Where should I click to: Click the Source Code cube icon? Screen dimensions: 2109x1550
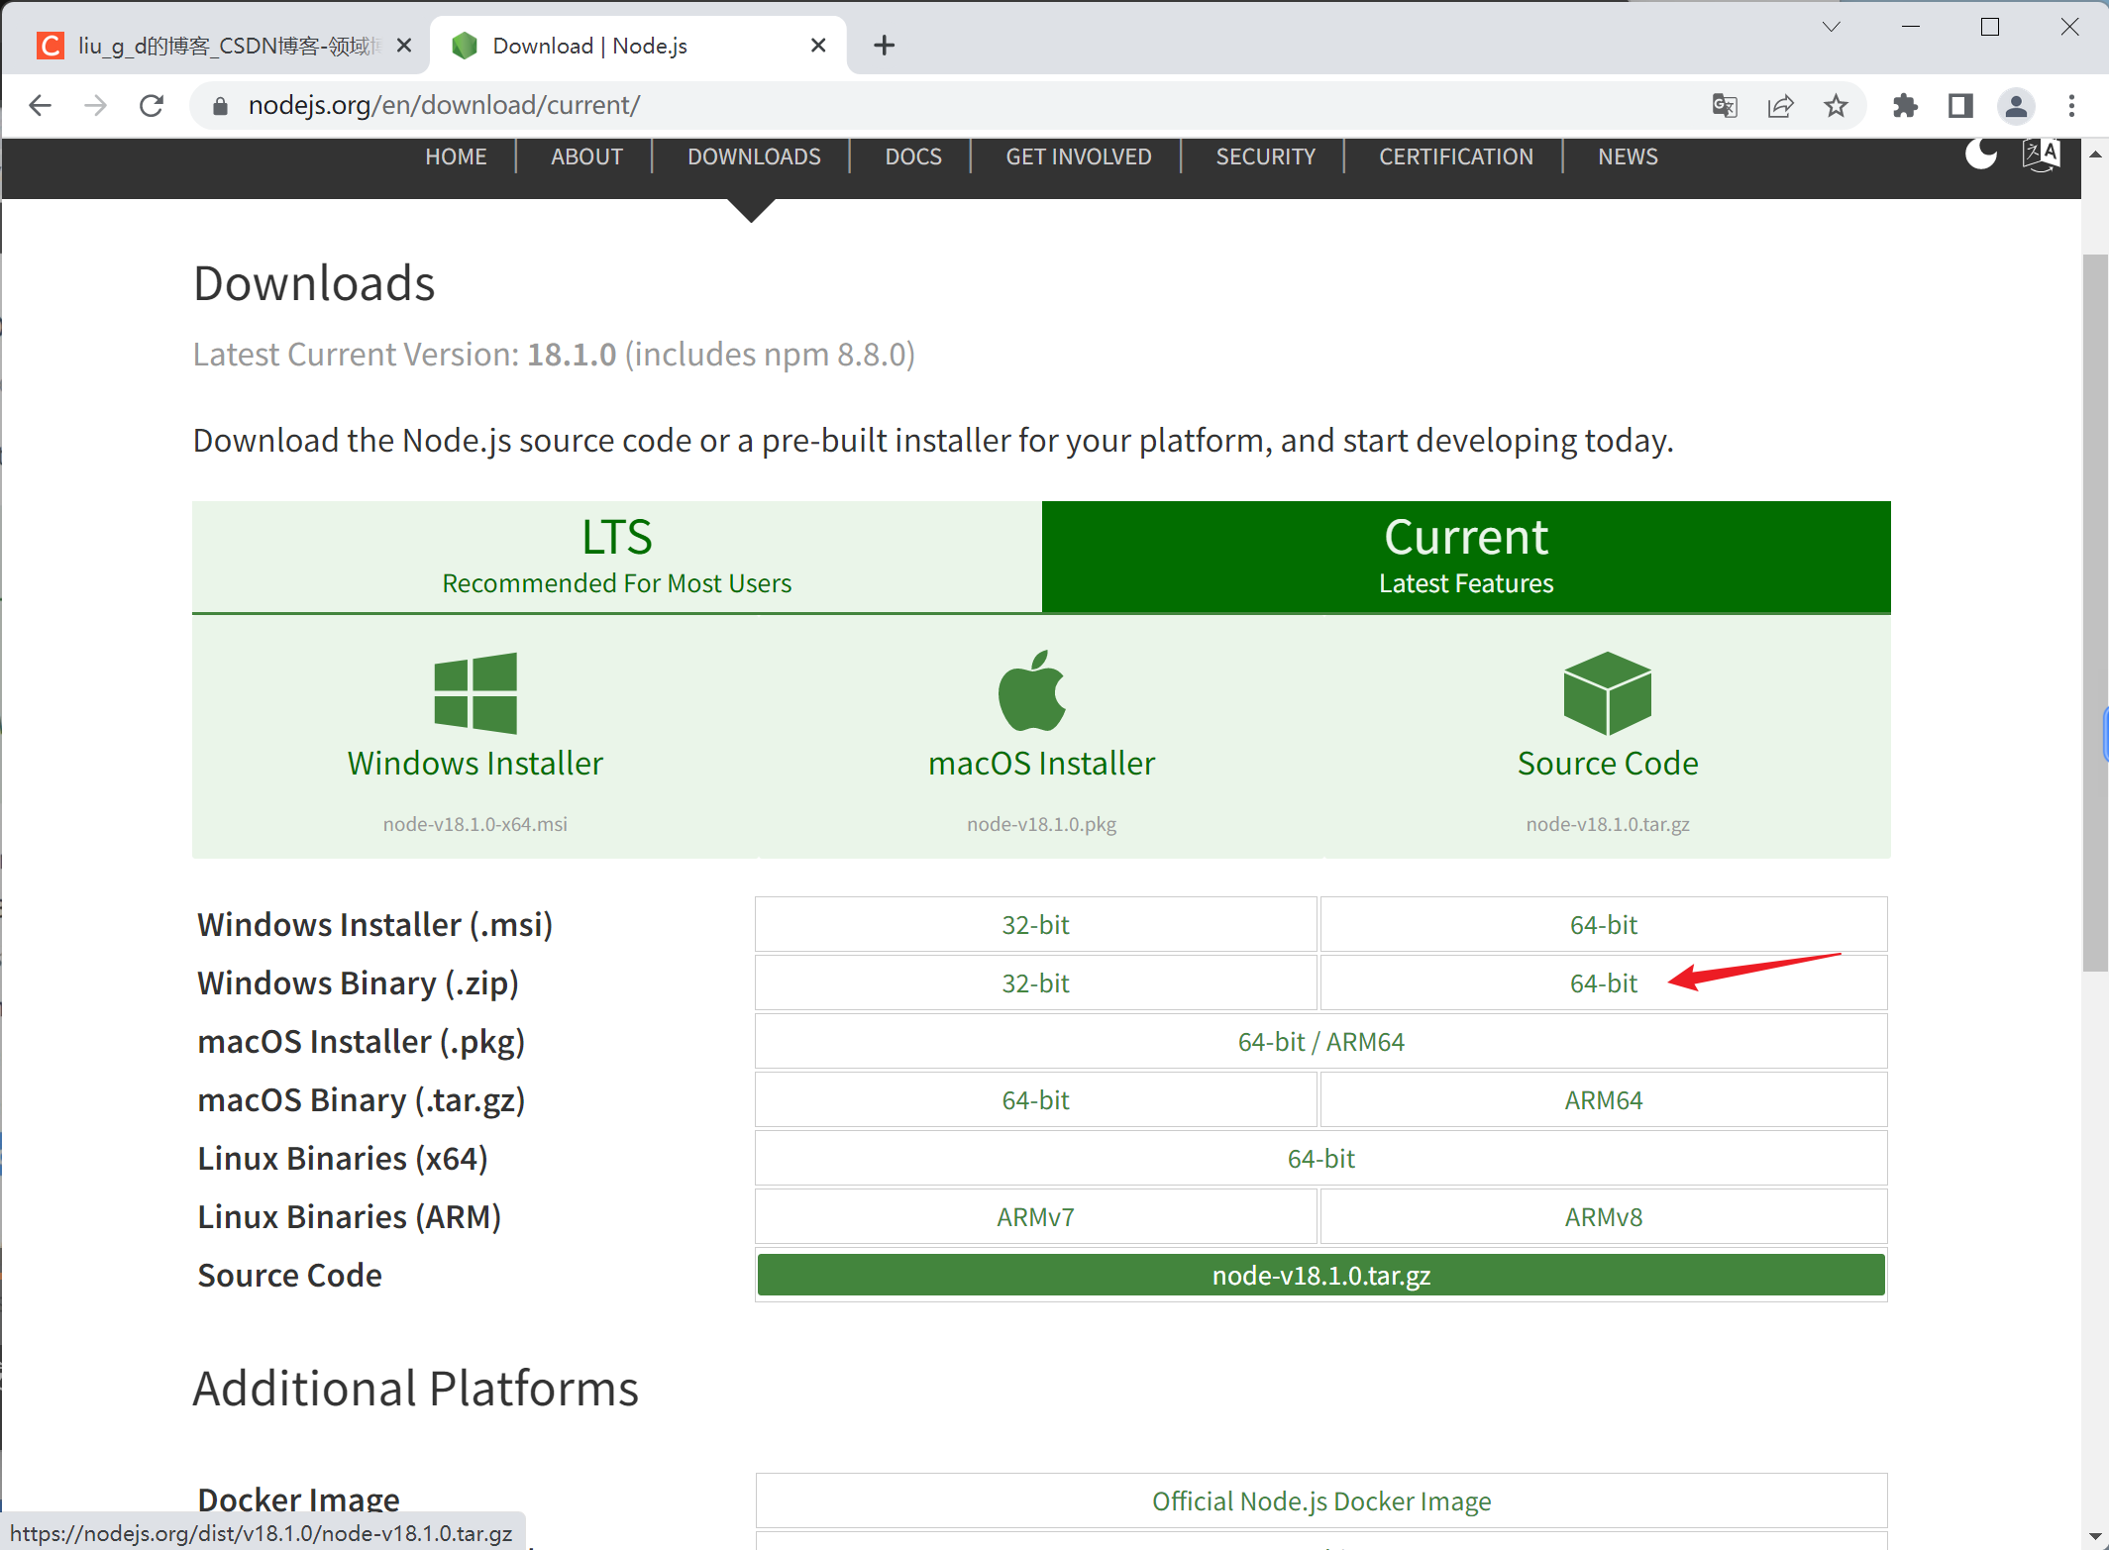1607,692
